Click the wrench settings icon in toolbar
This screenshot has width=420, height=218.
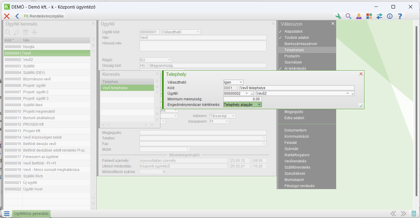click(x=338, y=16)
